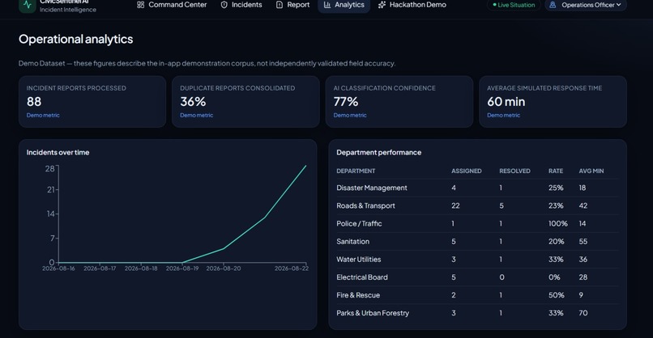Click the 100% rate for Police / Traffic
653x338 pixels.
(558, 224)
